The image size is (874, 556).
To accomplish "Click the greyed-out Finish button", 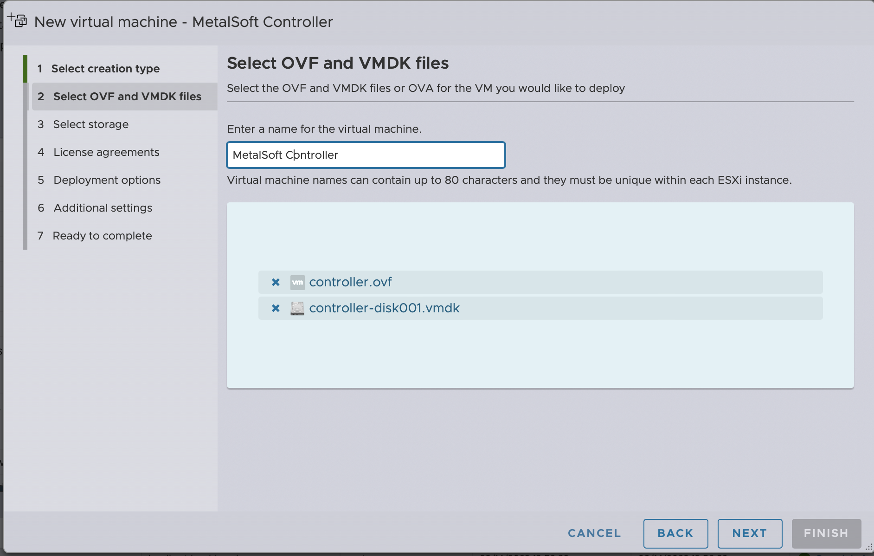I will (x=826, y=533).
